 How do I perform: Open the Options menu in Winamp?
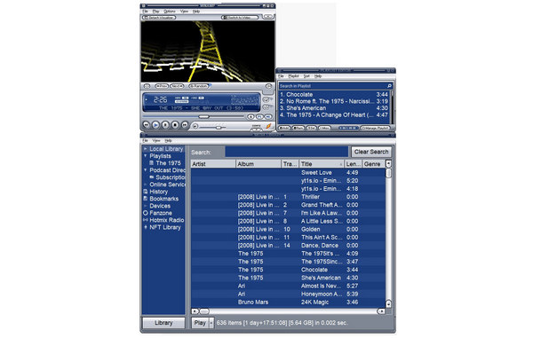click(170, 12)
